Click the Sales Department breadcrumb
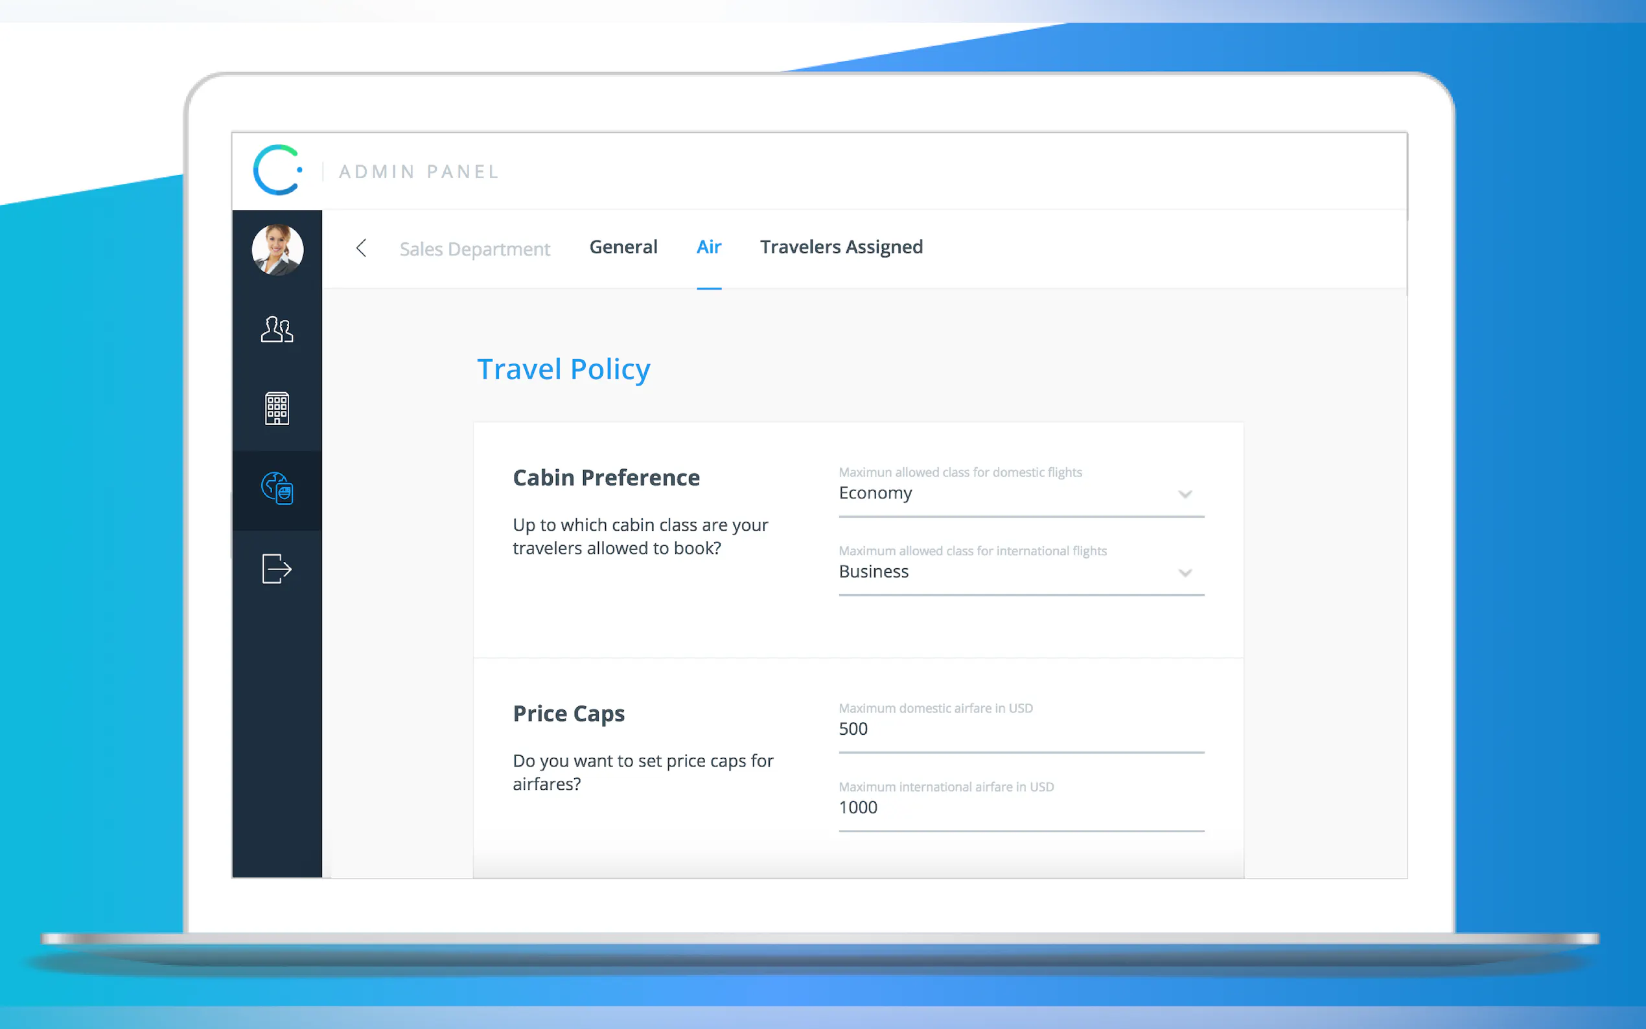 tap(474, 249)
